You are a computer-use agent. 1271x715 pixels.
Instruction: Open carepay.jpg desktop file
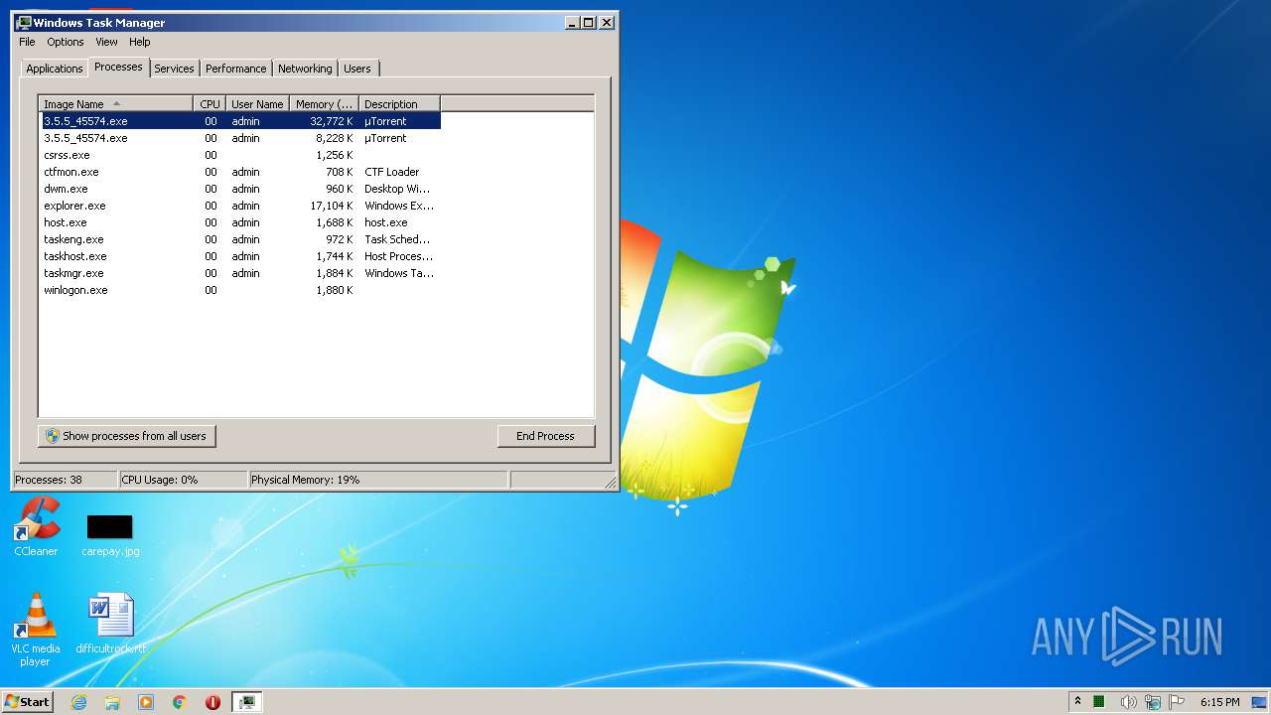pos(109,534)
